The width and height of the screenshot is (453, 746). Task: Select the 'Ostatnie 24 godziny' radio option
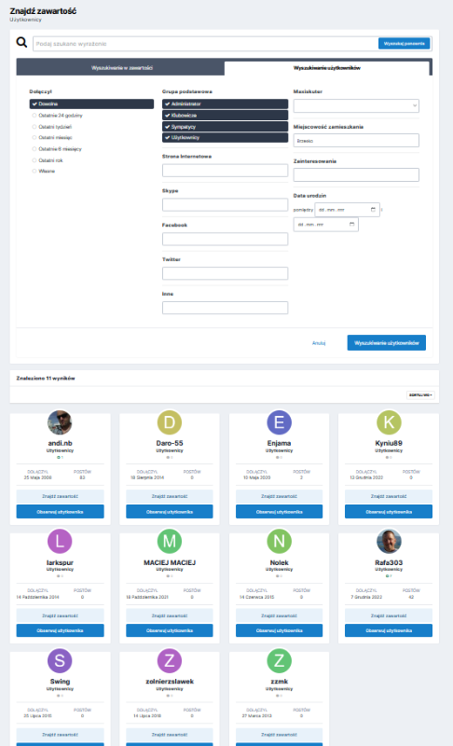tap(34, 115)
